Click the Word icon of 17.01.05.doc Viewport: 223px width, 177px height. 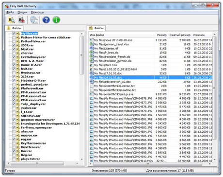click(x=92, y=73)
